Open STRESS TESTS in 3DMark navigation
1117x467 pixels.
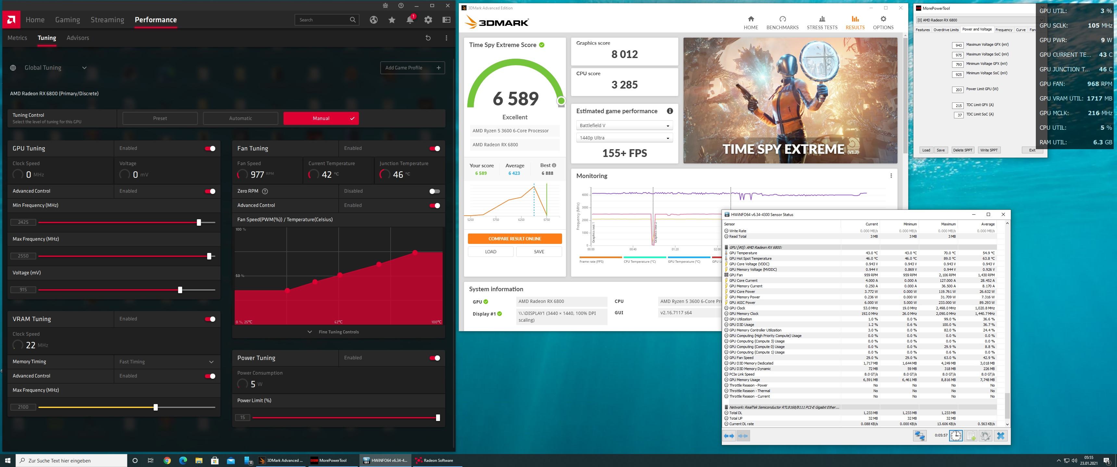[x=822, y=23]
